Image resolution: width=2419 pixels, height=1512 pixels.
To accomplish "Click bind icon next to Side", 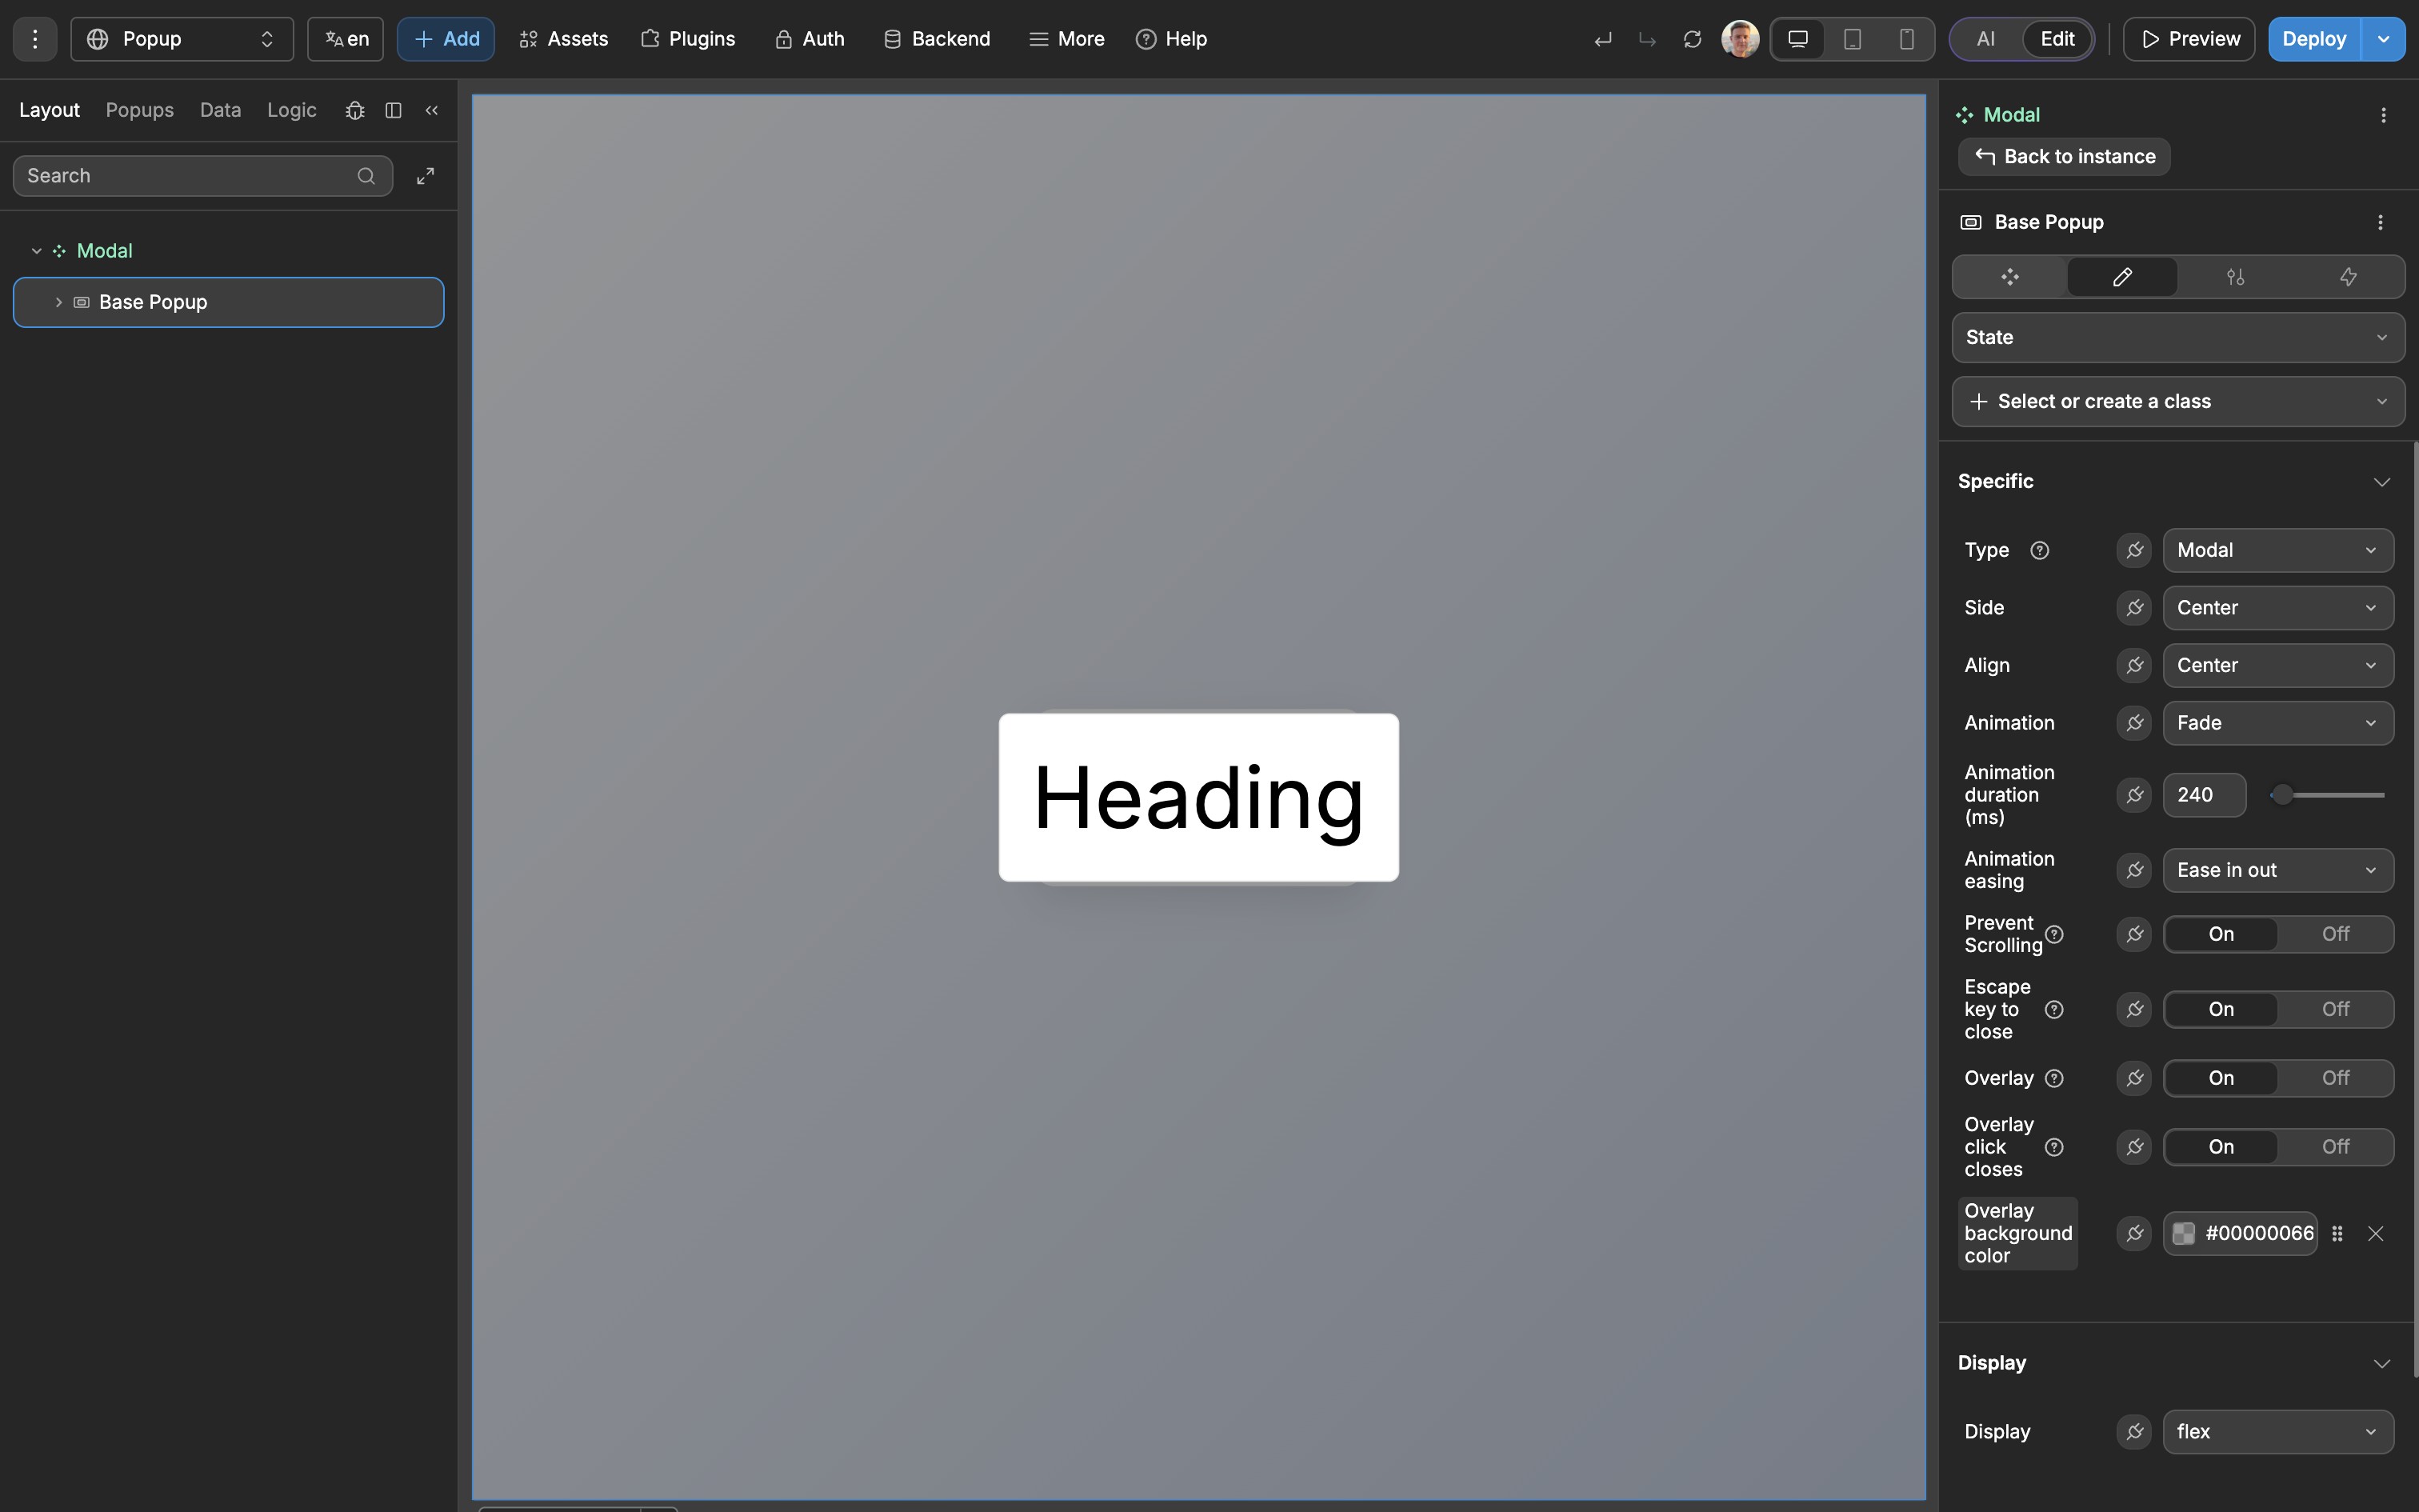I will pos(2134,608).
